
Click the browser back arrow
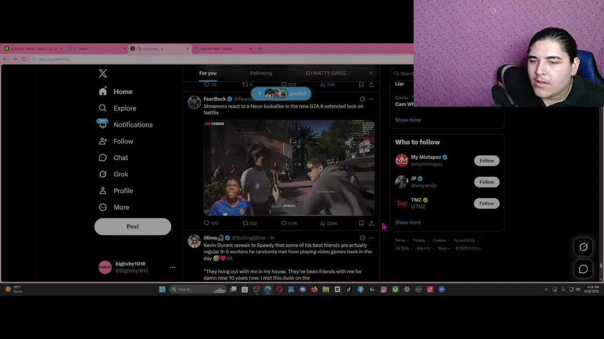5,59
